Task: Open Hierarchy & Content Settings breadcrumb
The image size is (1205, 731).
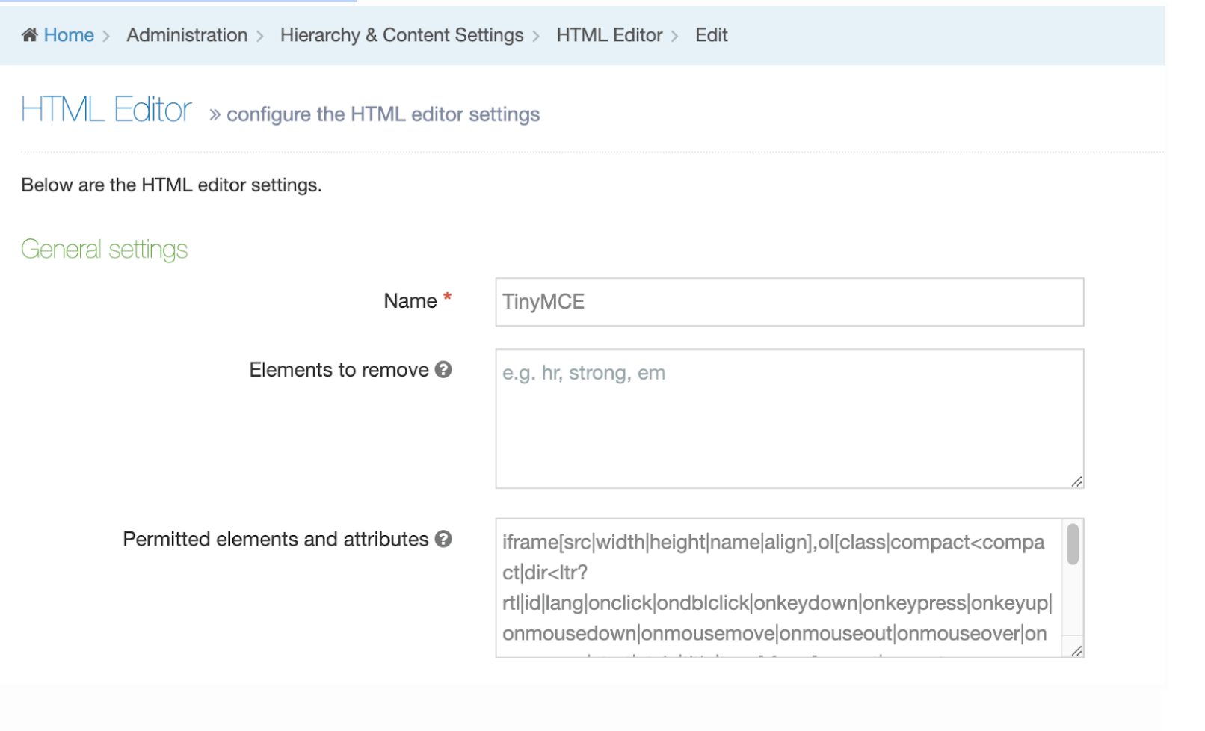Action: click(x=401, y=35)
